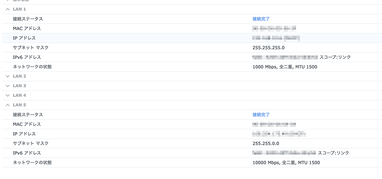Select the 接続ステータス label in LAN 5
This screenshot has width=382, height=179.
pos(28,115)
